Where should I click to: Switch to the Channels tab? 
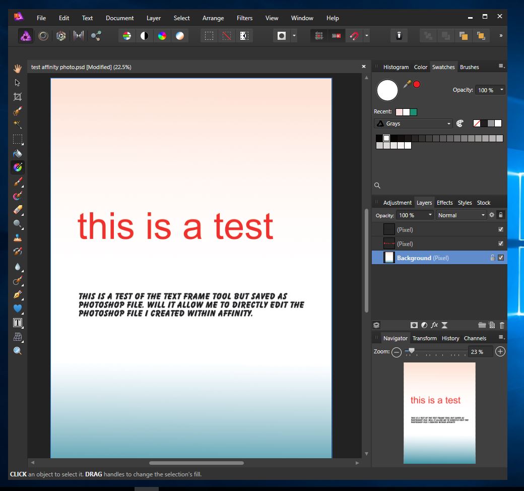click(475, 338)
